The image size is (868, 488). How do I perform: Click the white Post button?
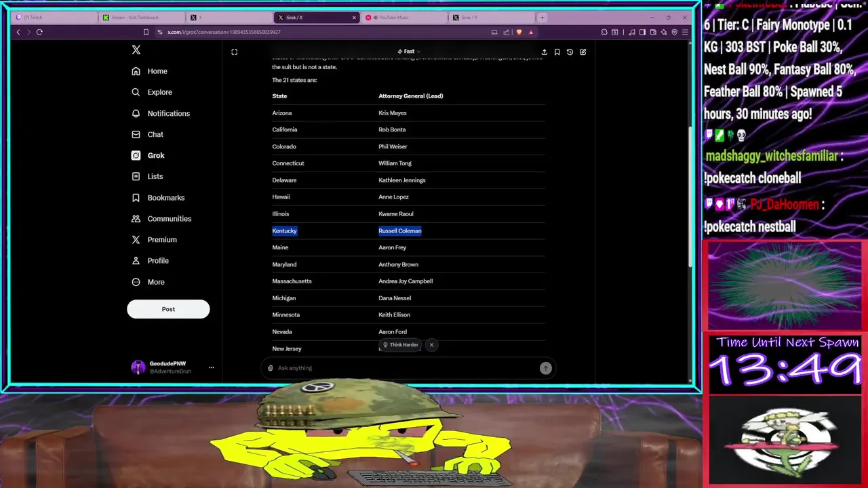click(168, 309)
